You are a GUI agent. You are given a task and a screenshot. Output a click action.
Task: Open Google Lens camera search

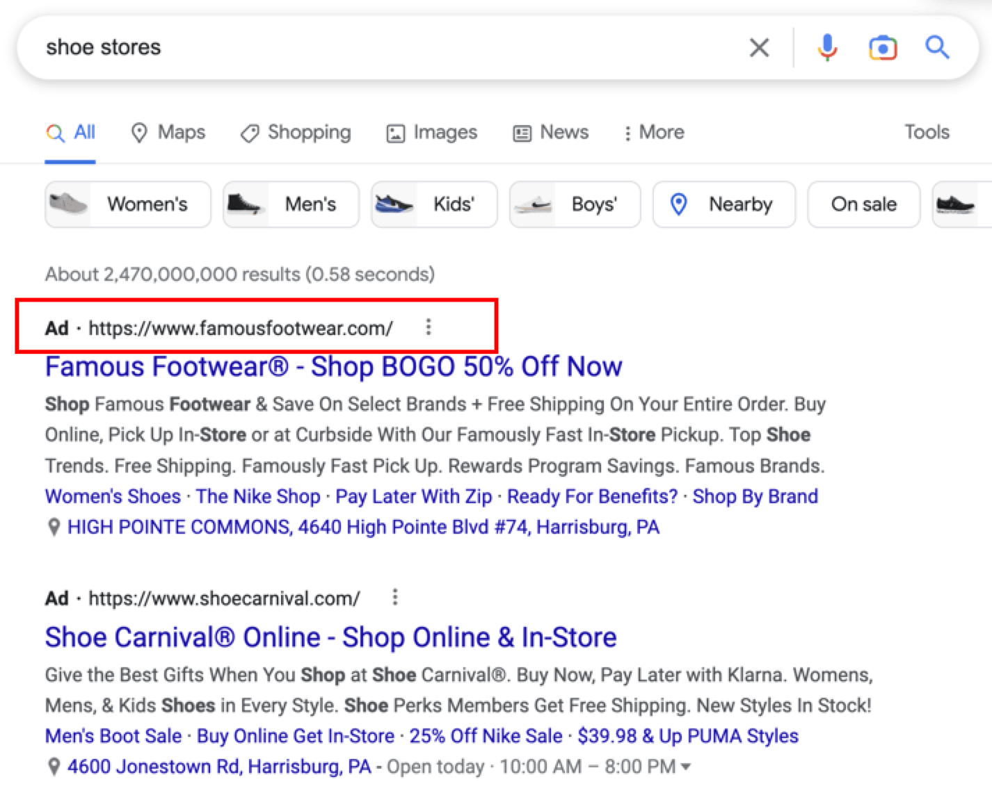[x=882, y=47]
